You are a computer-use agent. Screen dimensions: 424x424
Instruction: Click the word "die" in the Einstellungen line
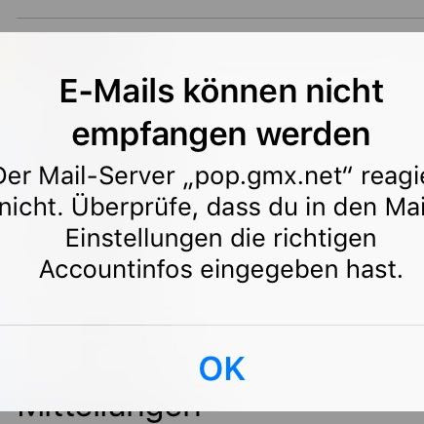pyautogui.click(x=248, y=239)
